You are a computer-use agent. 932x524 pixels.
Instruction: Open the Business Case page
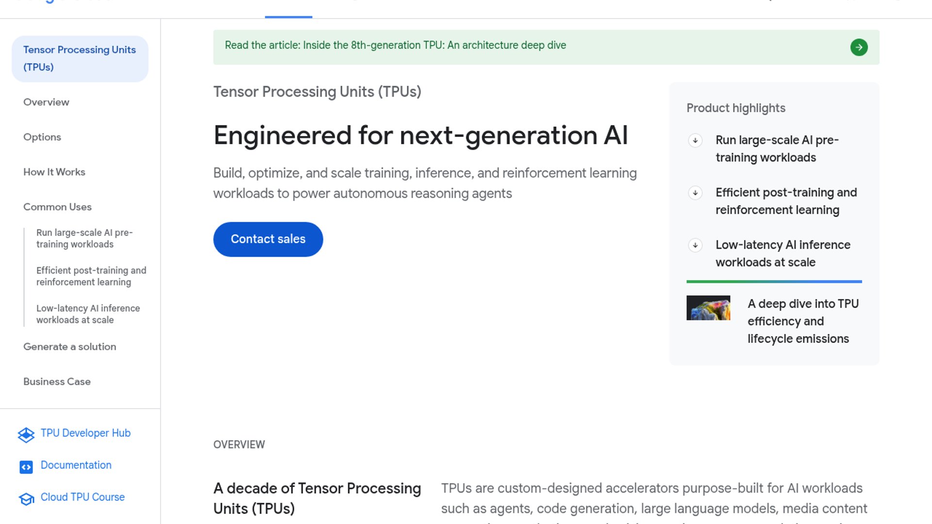coord(57,381)
